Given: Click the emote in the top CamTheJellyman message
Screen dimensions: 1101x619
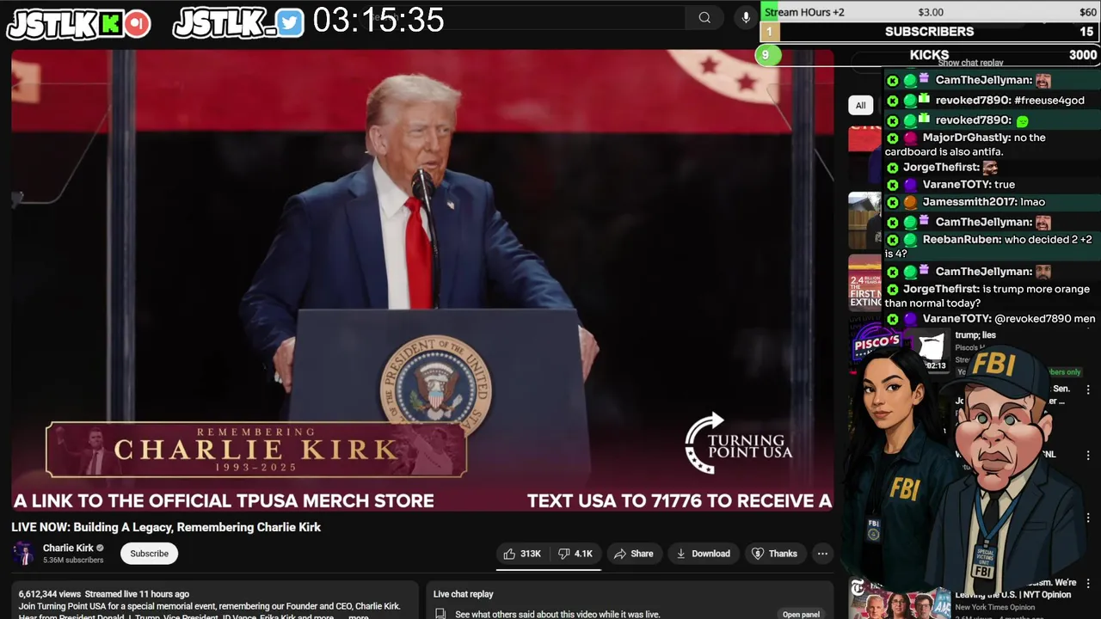Looking at the screenshot, I should [1043, 80].
